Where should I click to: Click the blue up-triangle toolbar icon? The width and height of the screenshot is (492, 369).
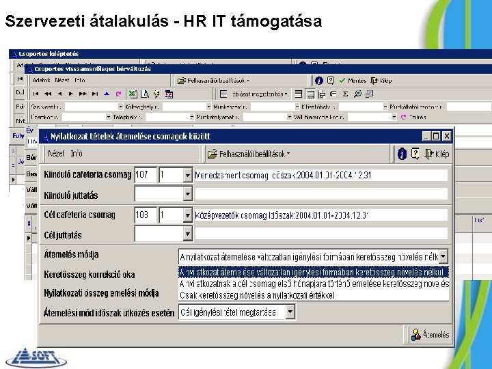click(107, 94)
